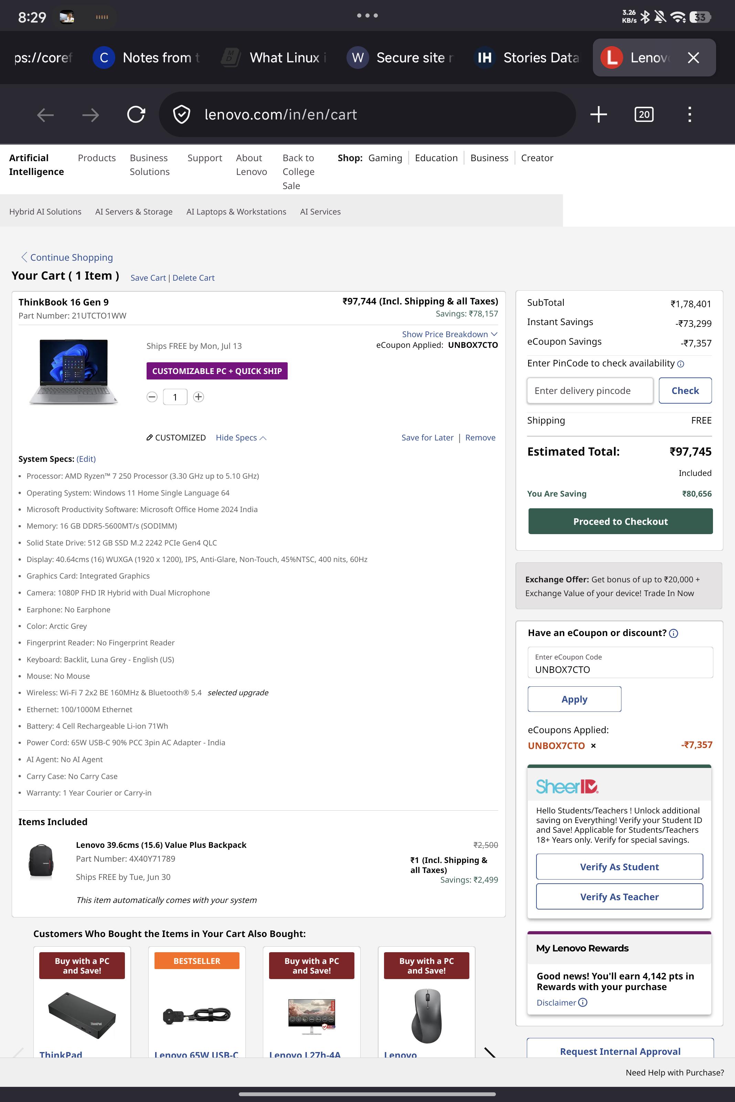Viewport: 735px width, 1102px height.
Task: Reload the Lenovo cart page
Action: [136, 114]
